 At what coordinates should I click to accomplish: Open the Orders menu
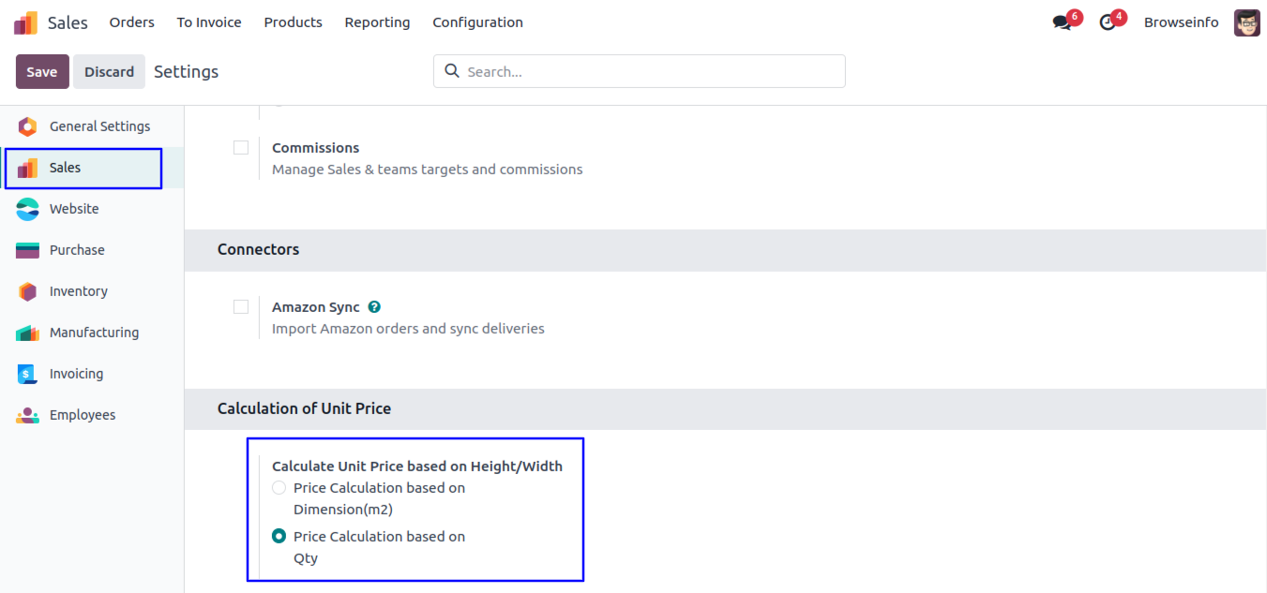coord(132,22)
